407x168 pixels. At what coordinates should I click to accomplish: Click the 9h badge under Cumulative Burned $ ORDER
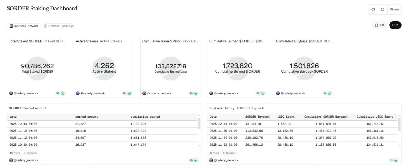[x=260, y=93]
